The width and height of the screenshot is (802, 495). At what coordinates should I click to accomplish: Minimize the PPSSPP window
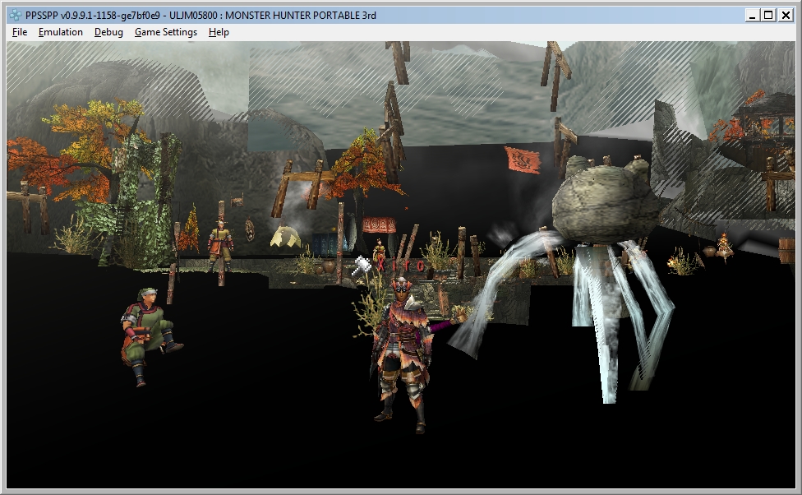tap(753, 15)
